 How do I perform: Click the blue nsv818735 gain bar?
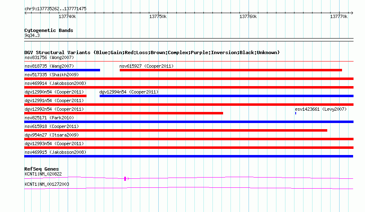click(62, 70)
